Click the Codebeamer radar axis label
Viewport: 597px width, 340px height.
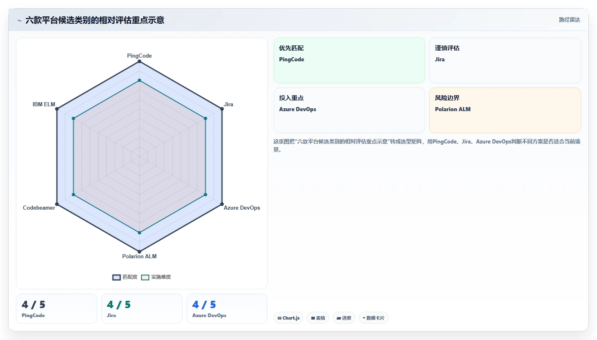point(39,208)
